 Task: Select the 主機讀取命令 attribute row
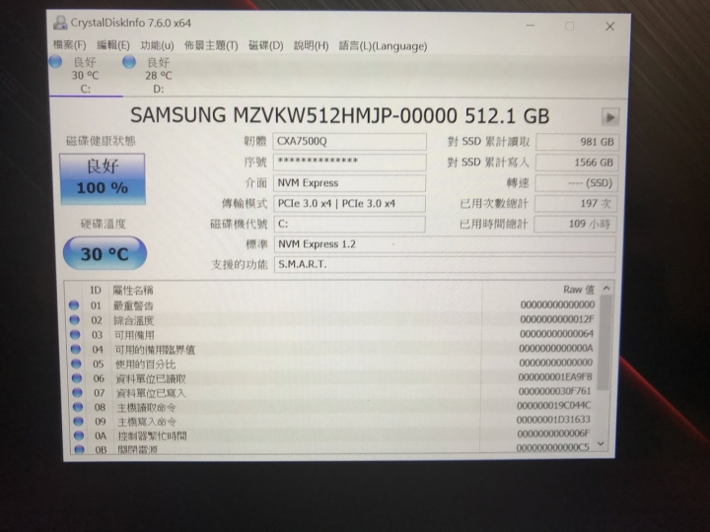pos(332,407)
